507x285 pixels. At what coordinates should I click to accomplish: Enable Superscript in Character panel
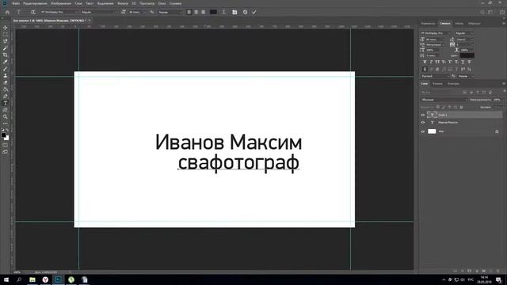click(450, 62)
